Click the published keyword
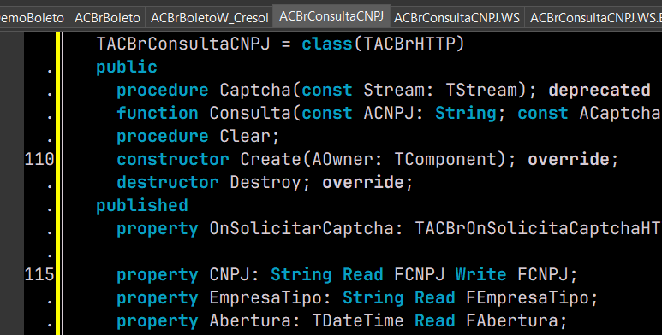This screenshot has width=662, height=335. coord(142,206)
